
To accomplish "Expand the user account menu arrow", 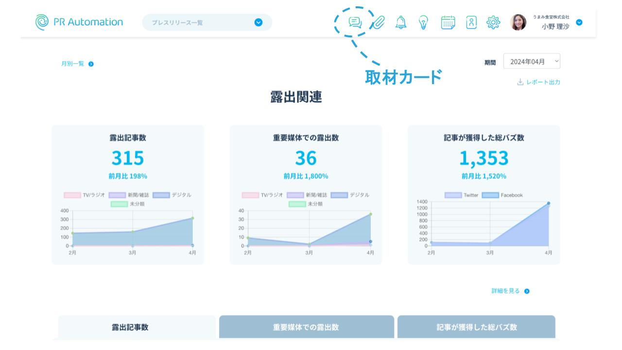I will (579, 22).
